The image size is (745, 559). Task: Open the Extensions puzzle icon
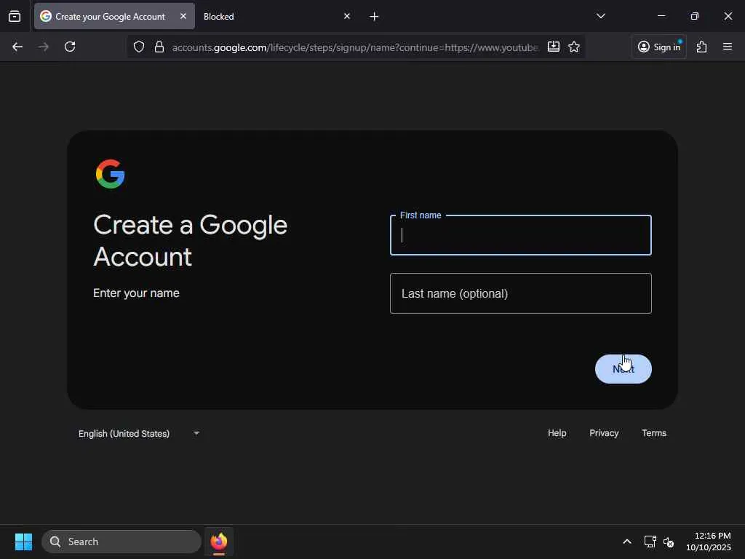pyautogui.click(x=702, y=47)
